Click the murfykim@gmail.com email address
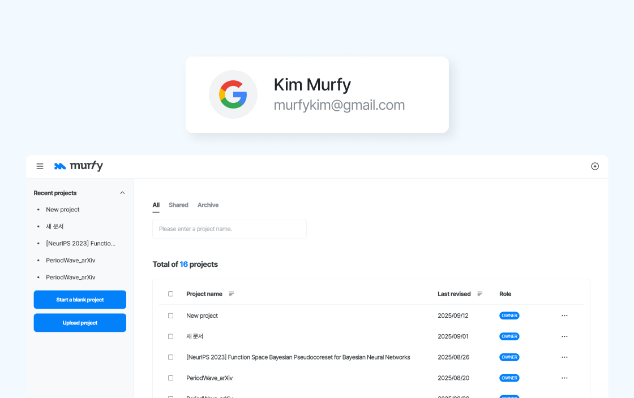The height and width of the screenshot is (398, 634). pyautogui.click(x=339, y=105)
